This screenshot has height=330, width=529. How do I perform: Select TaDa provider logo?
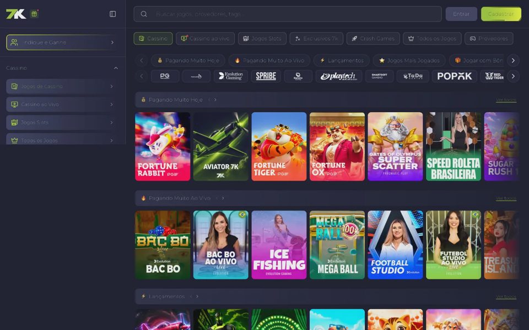click(x=413, y=76)
